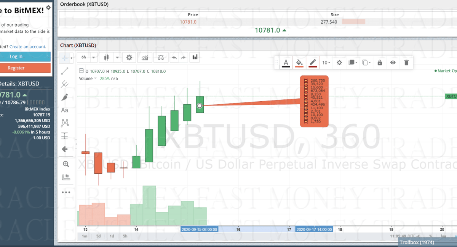Change annotation text color
This screenshot has width=457, height=247.
[x=286, y=63]
